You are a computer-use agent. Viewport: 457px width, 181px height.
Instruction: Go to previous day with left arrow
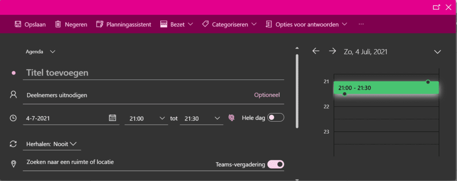pyautogui.click(x=316, y=51)
